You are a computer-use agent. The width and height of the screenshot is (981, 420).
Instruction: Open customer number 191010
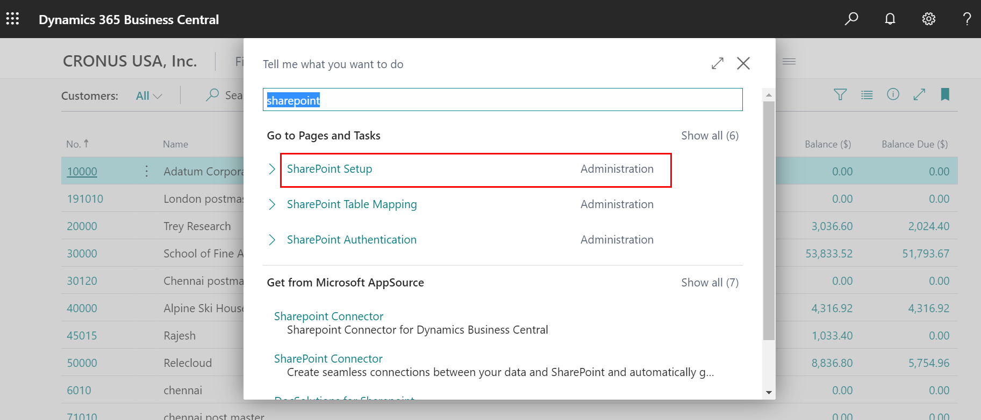click(85, 199)
